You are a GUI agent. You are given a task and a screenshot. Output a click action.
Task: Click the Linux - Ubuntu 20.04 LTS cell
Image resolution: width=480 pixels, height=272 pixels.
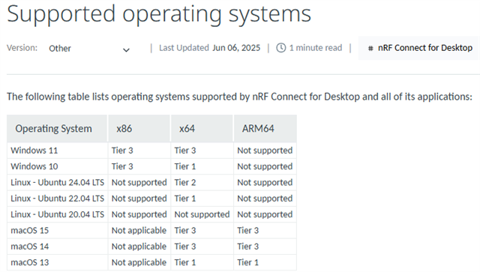click(x=57, y=214)
